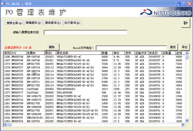Click P/O cell NW000704
This screenshot has height=131, width=193.
pyautogui.click(x=17, y=121)
